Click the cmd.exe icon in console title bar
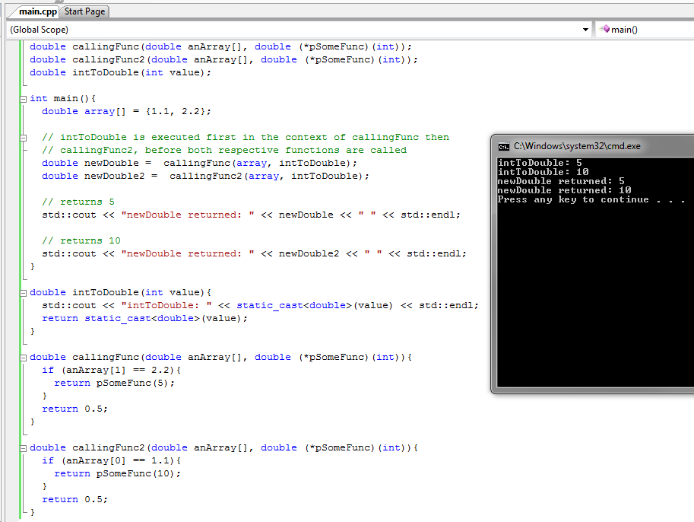This screenshot has width=694, height=522. tap(503, 146)
